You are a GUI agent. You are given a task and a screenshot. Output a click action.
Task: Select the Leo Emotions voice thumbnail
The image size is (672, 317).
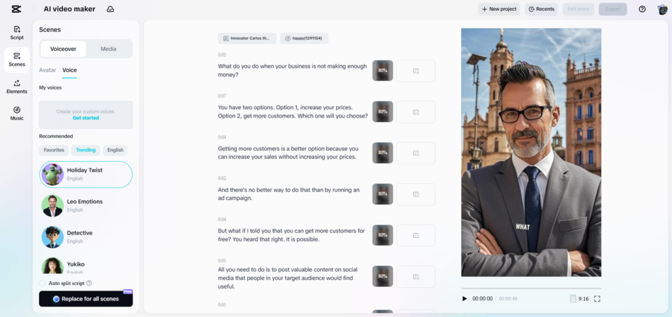53,206
